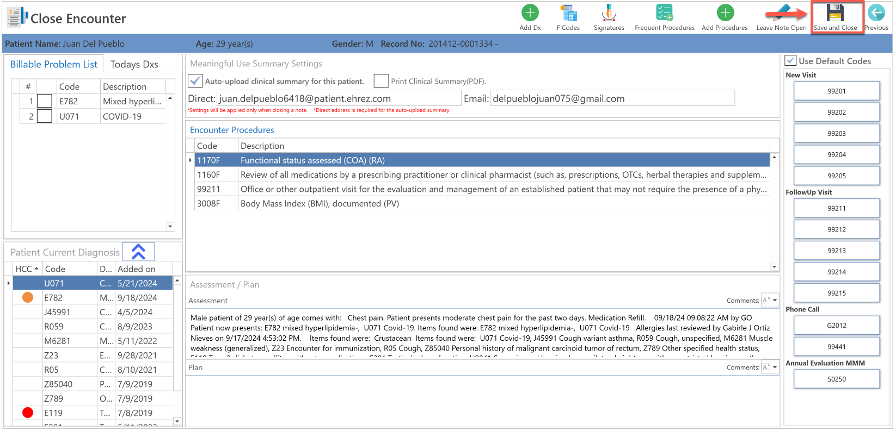Image resolution: width=896 pixels, height=431 pixels.
Task: Expand Assessment comments dropdown arrow
Action: [x=775, y=300]
